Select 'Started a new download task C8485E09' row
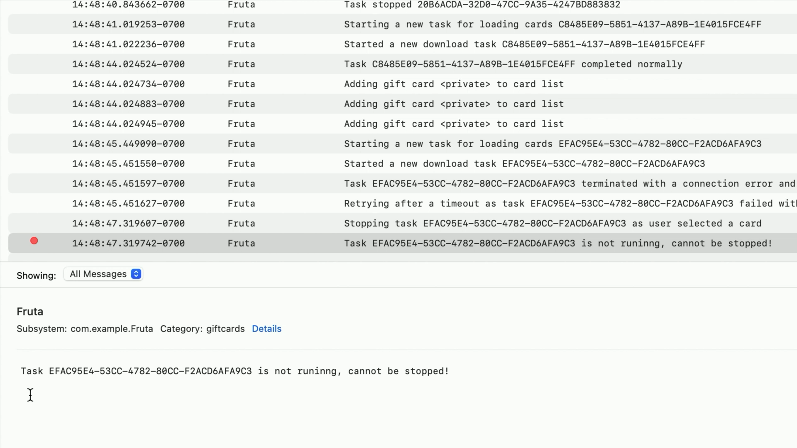This screenshot has height=448, width=797. [x=403, y=44]
